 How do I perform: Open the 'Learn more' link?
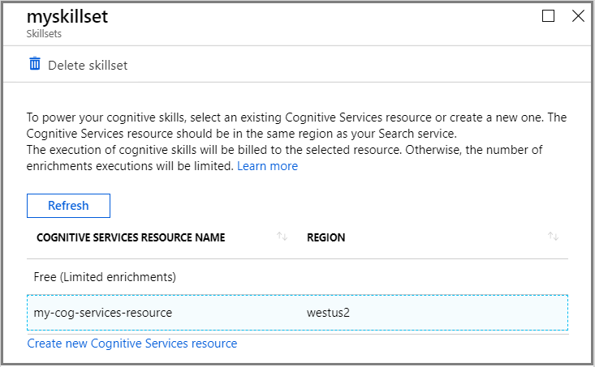coord(267,166)
